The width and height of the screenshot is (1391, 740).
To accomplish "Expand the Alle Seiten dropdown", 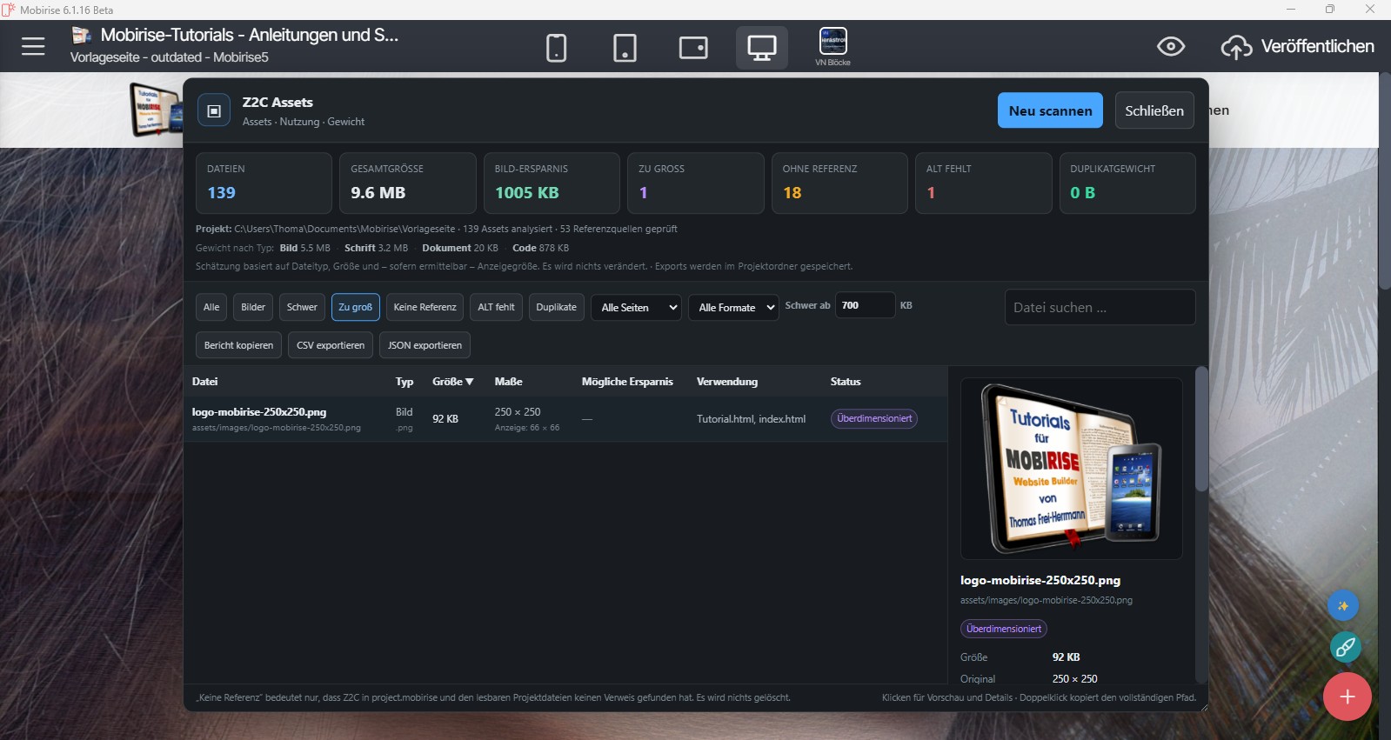I will coord(636,307).
